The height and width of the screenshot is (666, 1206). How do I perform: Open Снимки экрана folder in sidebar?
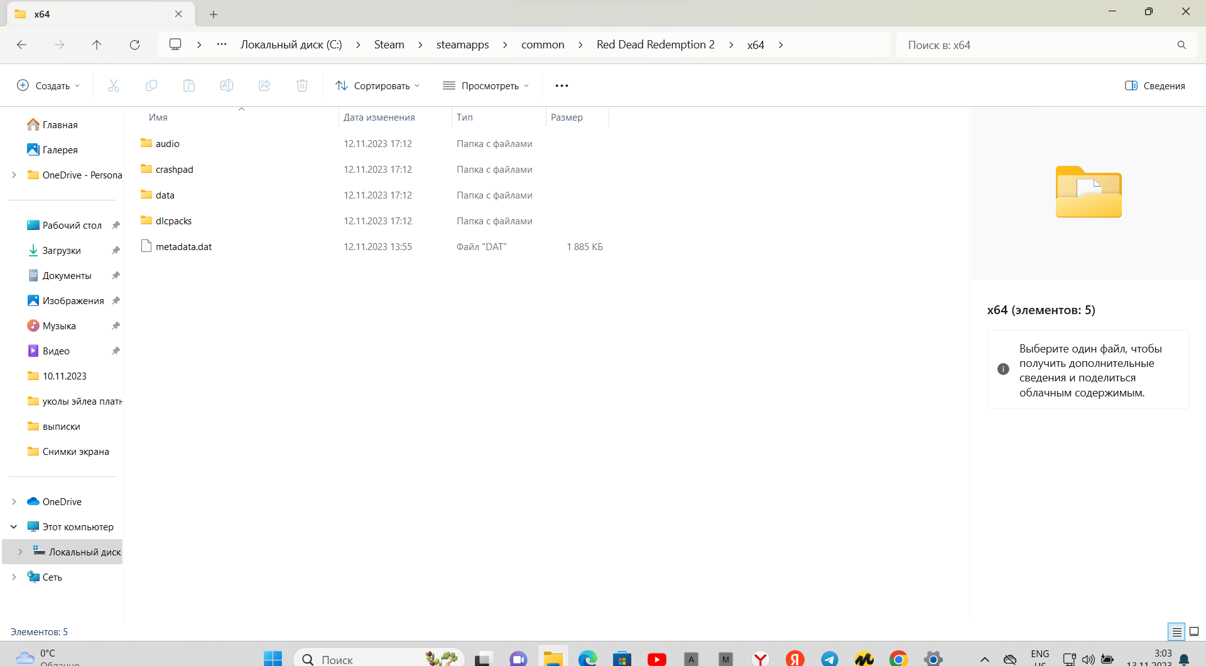(75, 452)
